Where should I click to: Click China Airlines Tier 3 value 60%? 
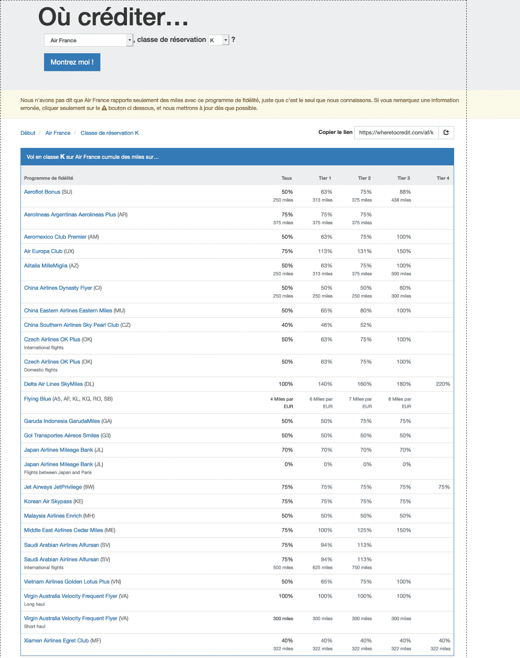pyautogui.click(x=405, y=288)
